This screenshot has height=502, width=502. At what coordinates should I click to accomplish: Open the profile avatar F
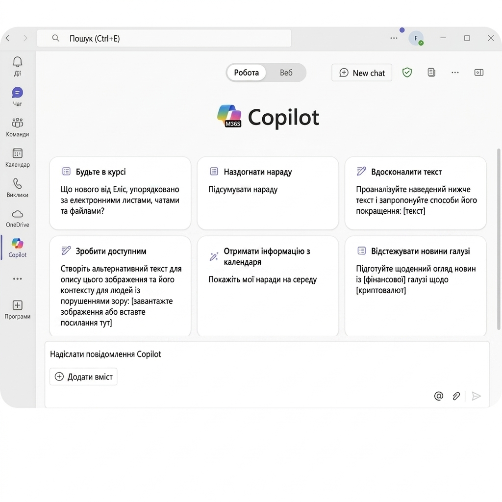(416, 38)
